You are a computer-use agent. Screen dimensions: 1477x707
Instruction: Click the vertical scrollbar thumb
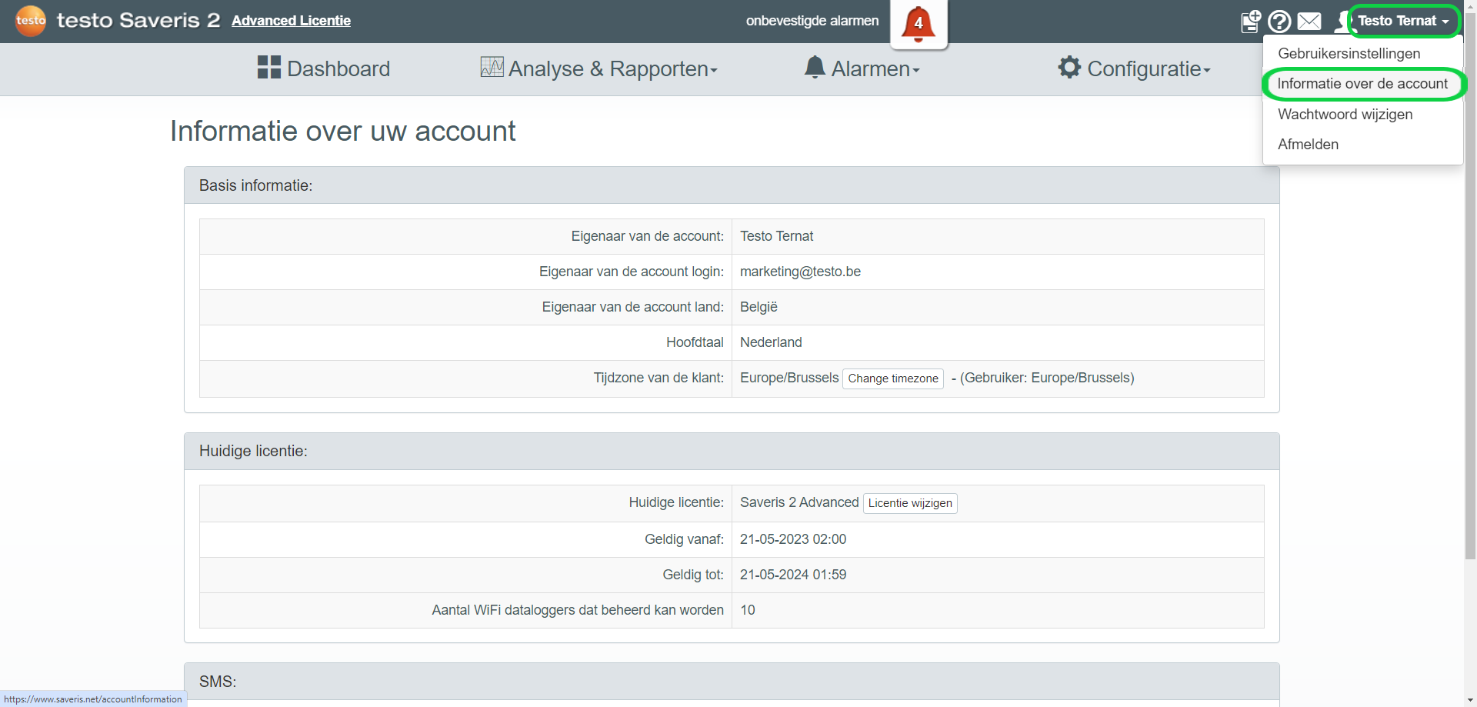coord(1470,285)
